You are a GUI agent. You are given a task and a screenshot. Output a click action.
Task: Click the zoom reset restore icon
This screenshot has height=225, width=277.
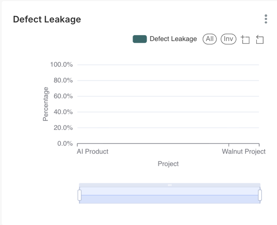pos(260,40)
